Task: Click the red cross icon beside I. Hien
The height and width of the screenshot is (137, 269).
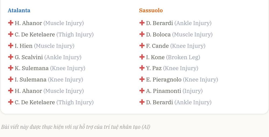Action: (x=11, y=46)
